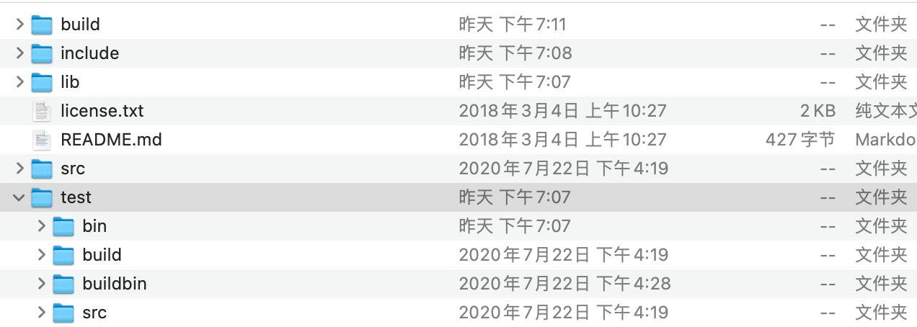This screenshot has height=327, width=917.
Task: Click the 427 字节 size of README.md
Action: pos(800,140)
